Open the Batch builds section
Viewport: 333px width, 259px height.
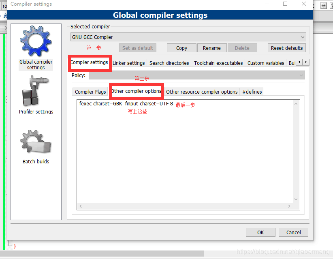click(x=36, y=146)
